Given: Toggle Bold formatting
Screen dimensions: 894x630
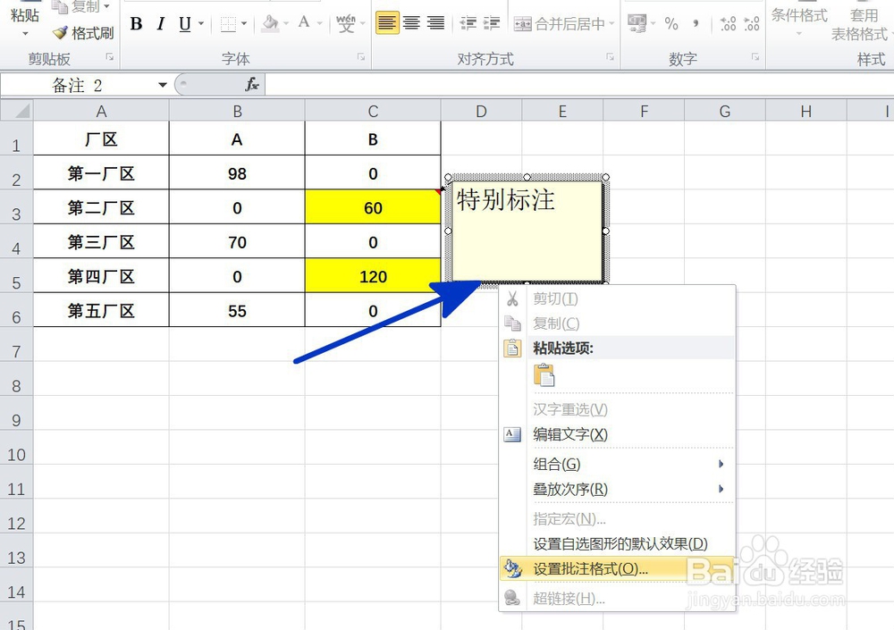Looking at the screenshot, I should tap(136, 24).
